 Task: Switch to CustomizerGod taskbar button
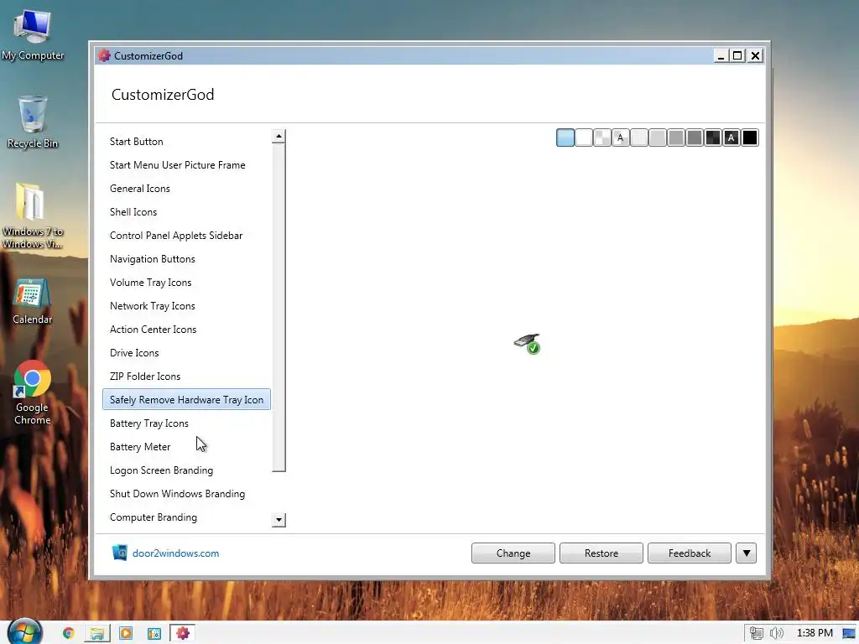coord(182,633)
